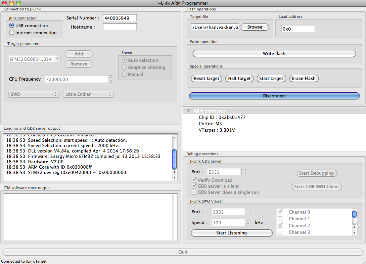This screenshot has width=366, height=264.
Task: Click the ITM software trace output area
Action: 88,217
